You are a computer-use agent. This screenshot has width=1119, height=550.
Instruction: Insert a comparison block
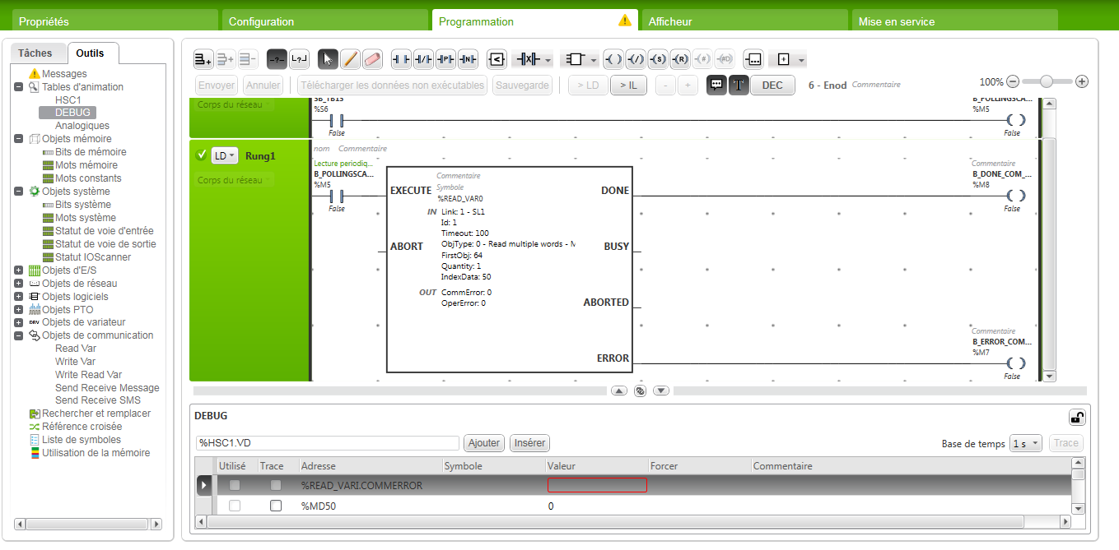pos(497,59)
